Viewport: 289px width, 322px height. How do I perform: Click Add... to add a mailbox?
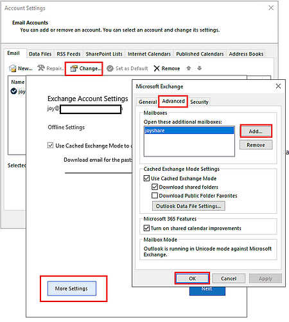coord(256,131)
